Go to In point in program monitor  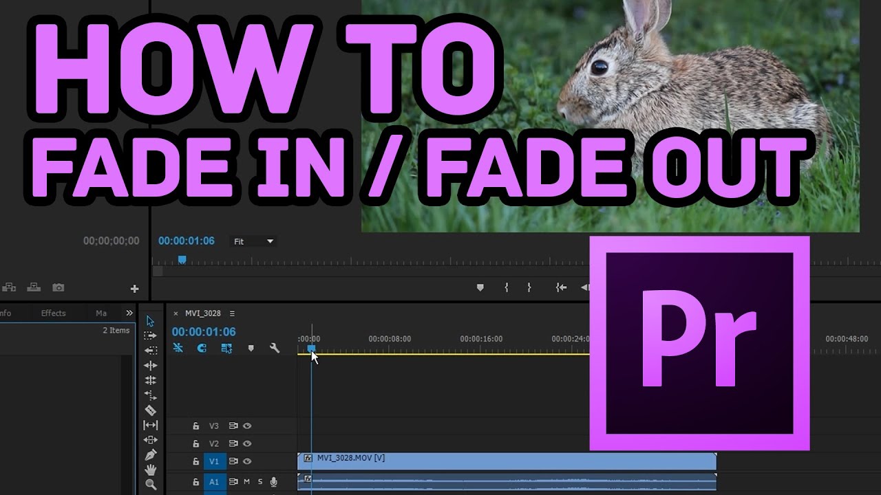(x=562, y=287)
